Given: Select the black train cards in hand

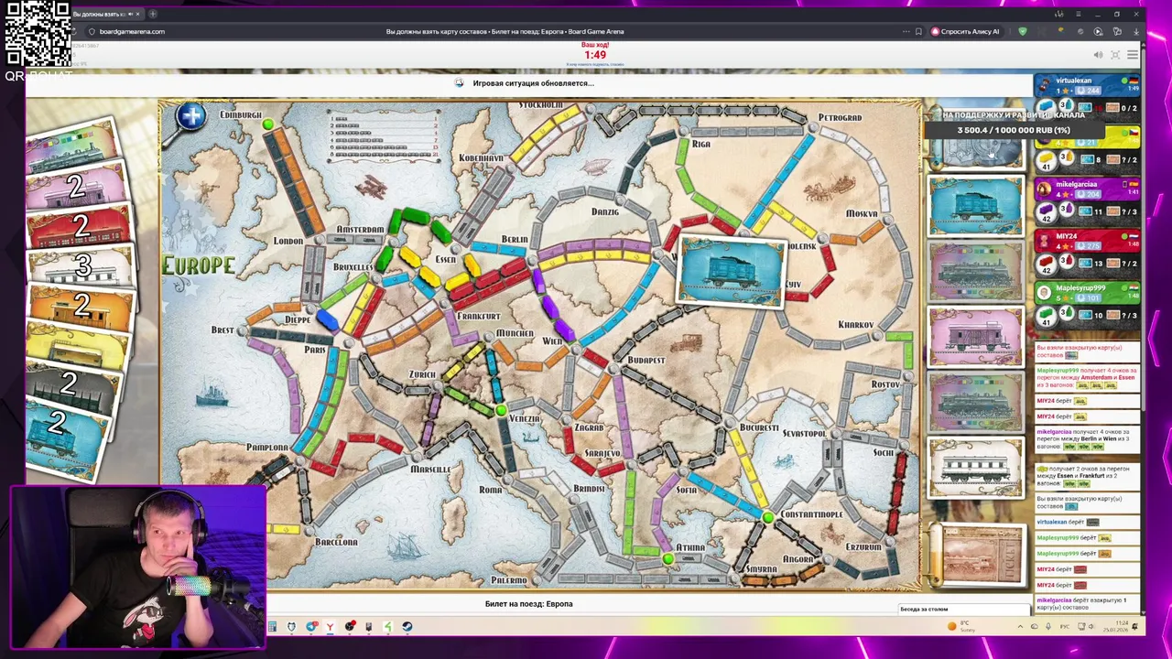Looking at the screenshot, I should pyautogui.click(x=70, y=384).
